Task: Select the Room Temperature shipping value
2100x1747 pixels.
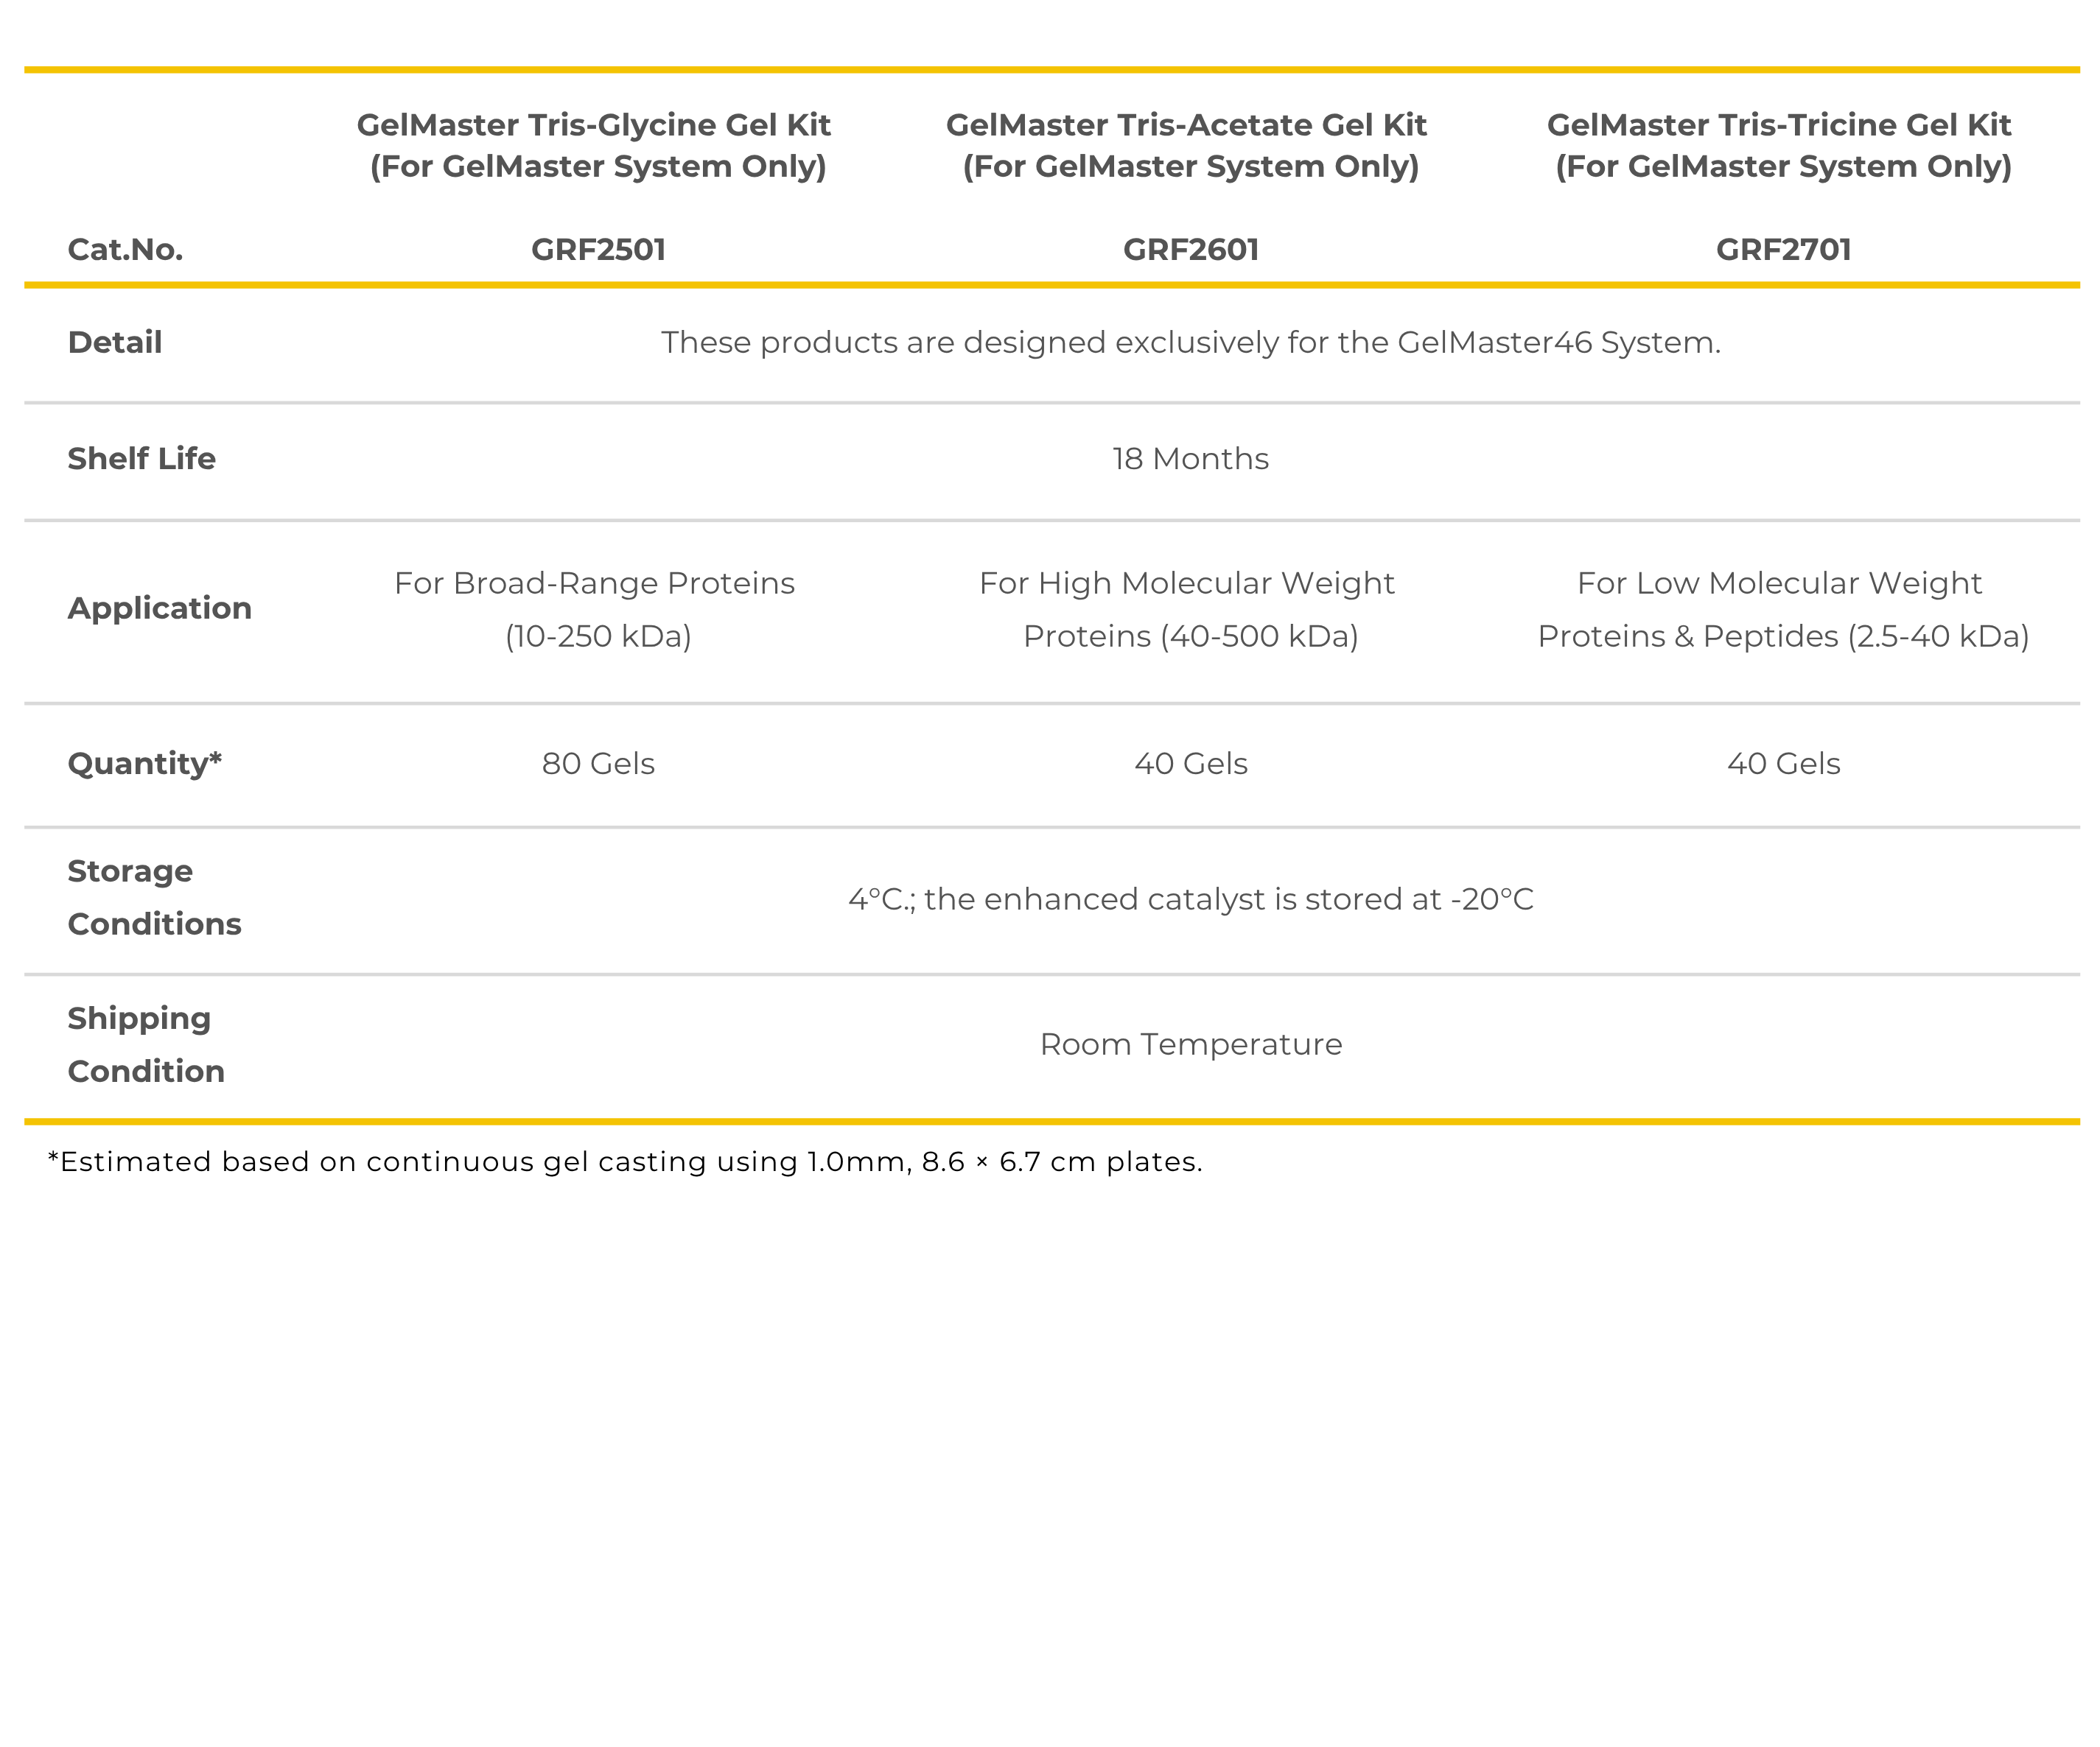Action: point(1190,1044)
